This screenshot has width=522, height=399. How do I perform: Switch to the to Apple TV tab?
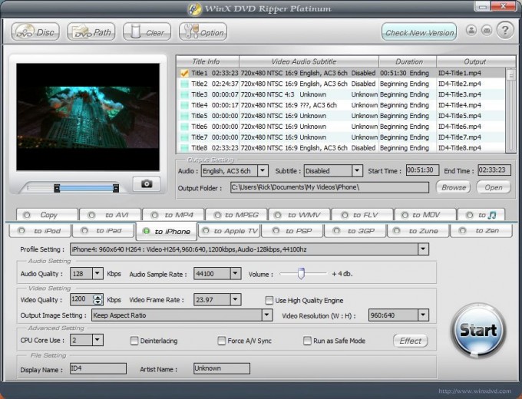point(230,231)
